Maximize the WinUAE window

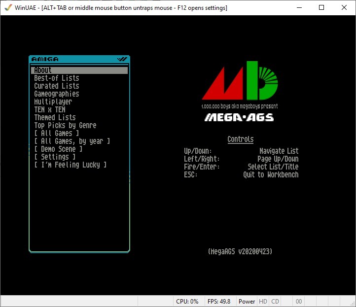(321, 7)
